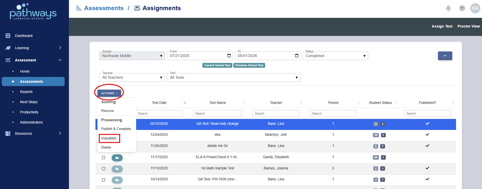Apply Previous School Year date range

click(x=249, y=65)
